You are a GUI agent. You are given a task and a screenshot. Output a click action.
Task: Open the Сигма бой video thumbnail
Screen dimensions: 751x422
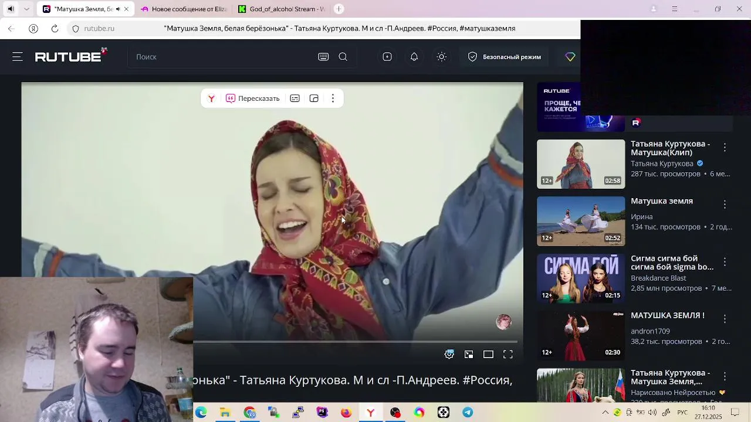[x=581, y=278]
